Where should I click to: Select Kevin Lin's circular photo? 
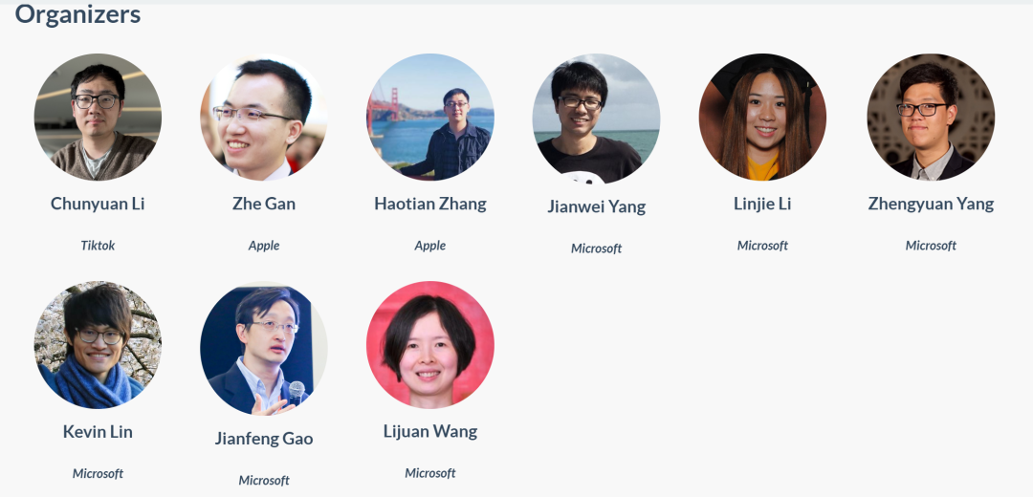[x=98, y=345]
